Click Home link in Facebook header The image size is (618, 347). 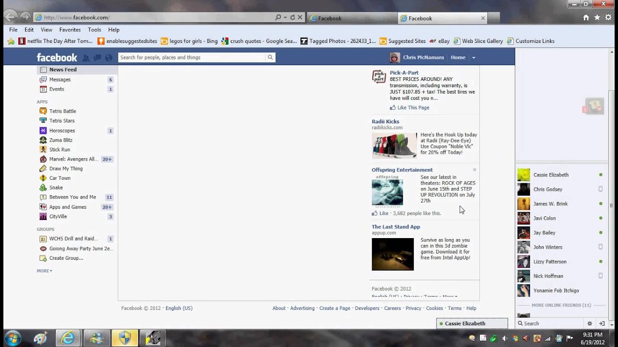(458, 57)
